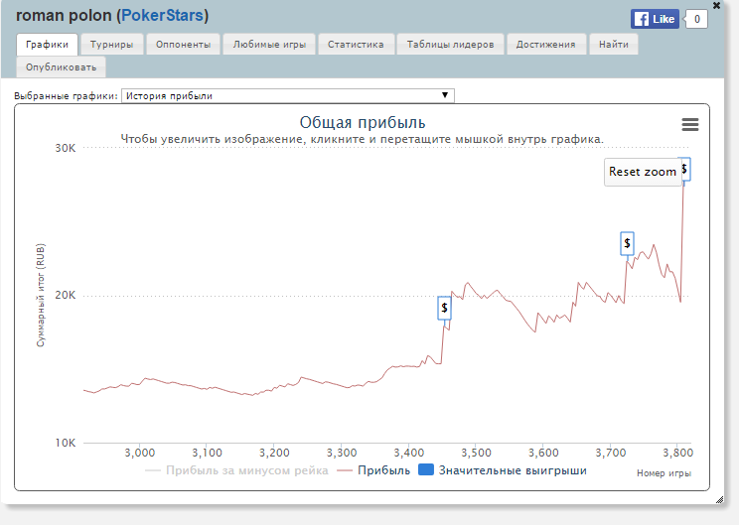Reset the chart zoom
Image resolution: width=739 pixels, height=525 pixels.
(642, 172)
